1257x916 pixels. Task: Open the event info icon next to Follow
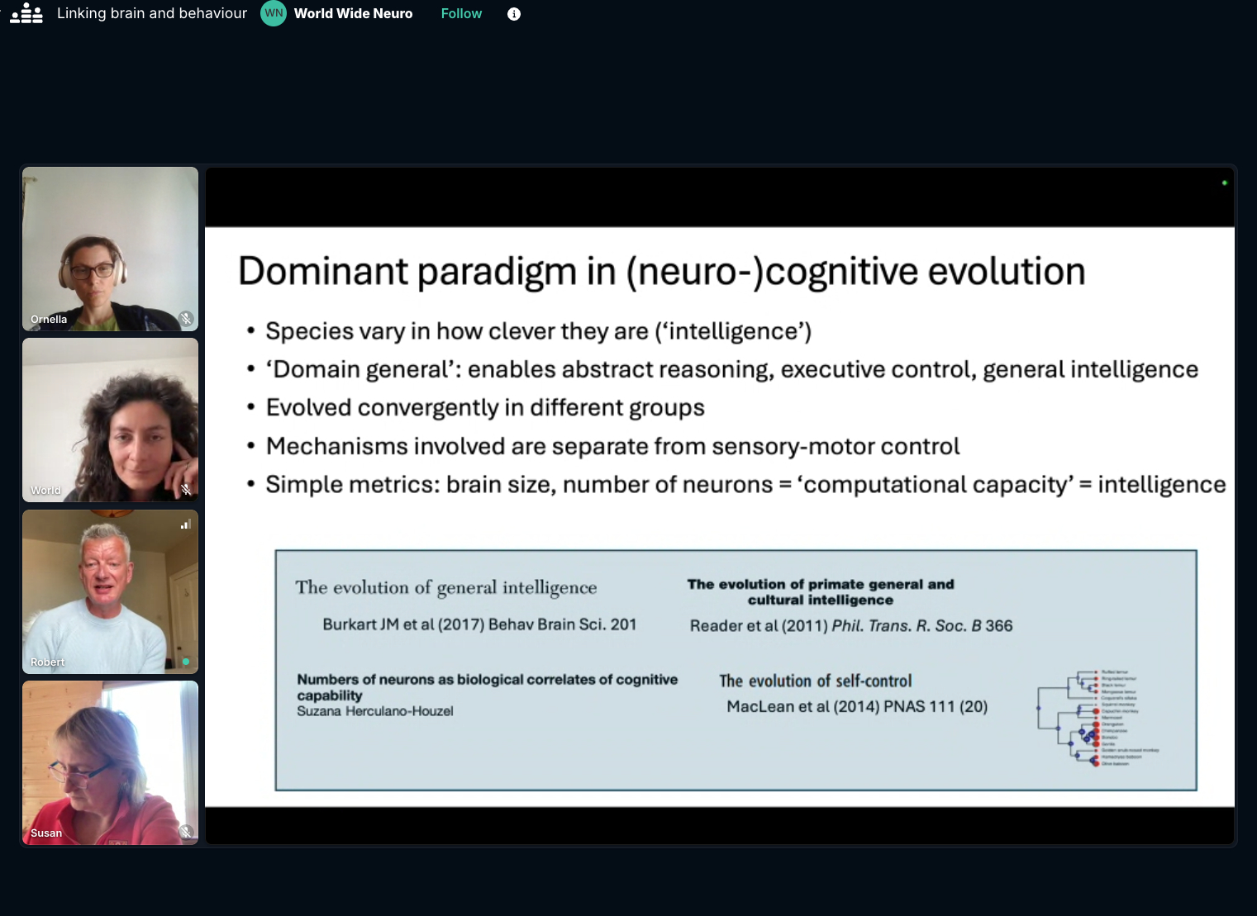click(x=513, y=14)
